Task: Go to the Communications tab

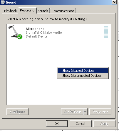Action: (63, 11)
